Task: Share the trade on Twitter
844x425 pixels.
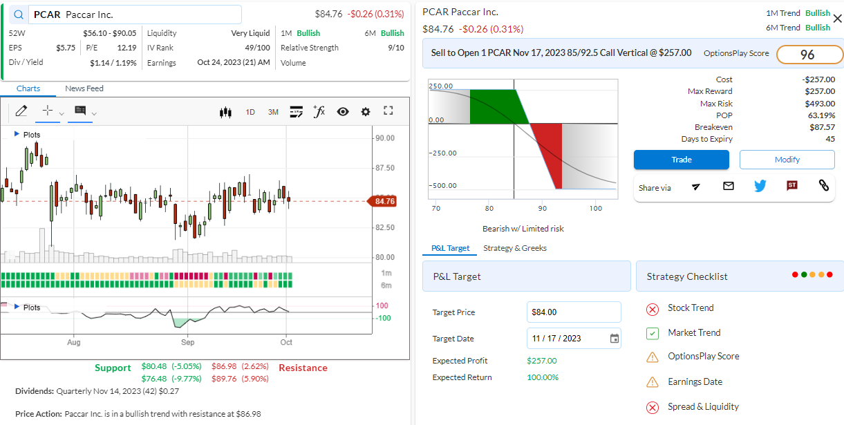Action: (760, 186)
